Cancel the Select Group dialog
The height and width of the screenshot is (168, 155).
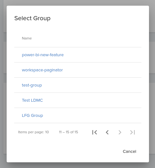click(129, 152)
